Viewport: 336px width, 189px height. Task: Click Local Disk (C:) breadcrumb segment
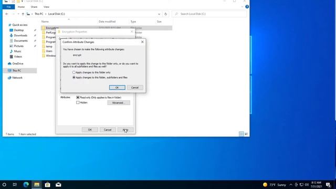pyautogui.click(x=56, y=14)
